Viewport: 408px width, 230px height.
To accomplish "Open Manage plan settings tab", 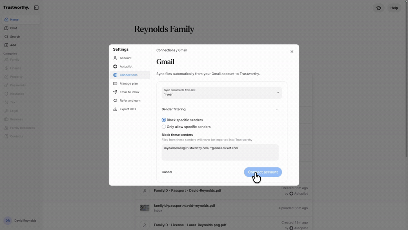I will (x=130, y=84).
